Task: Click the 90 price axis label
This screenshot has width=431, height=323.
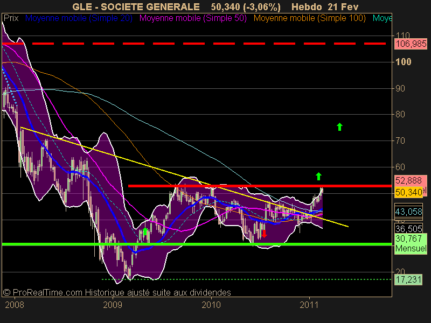Action: click(x=400, y=88)
